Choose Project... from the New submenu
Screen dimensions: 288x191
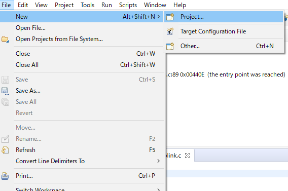coord(224,17)
